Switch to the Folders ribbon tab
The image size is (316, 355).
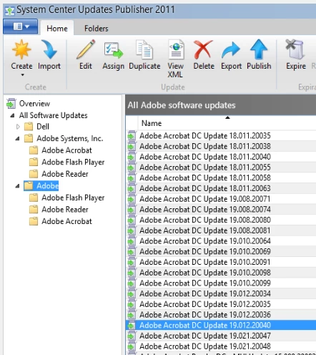[97, 29]
